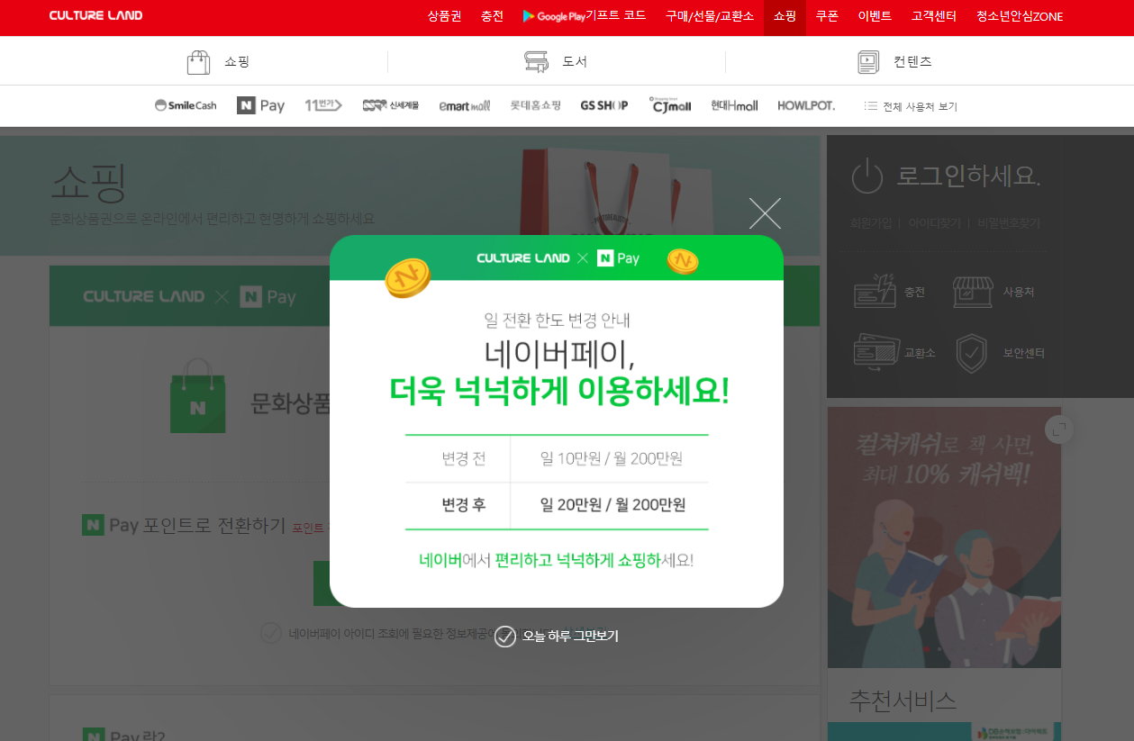
Task: Select the 쇼핑 top menu item
Action: point(785,16)
